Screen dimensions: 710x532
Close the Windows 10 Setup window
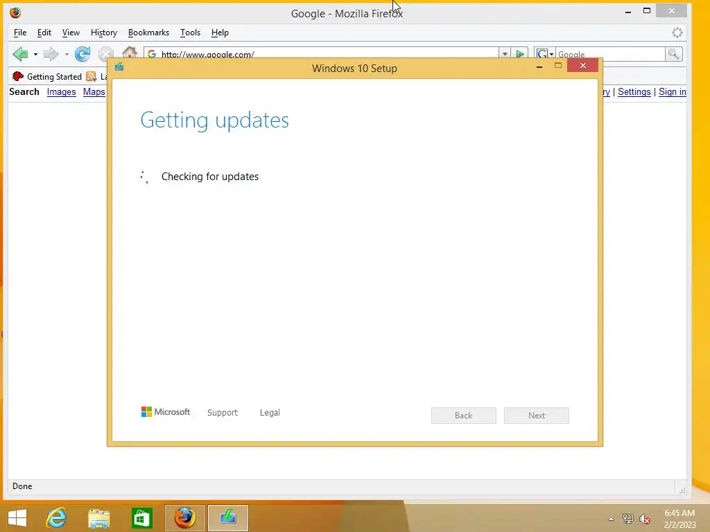tap(582, 66)
